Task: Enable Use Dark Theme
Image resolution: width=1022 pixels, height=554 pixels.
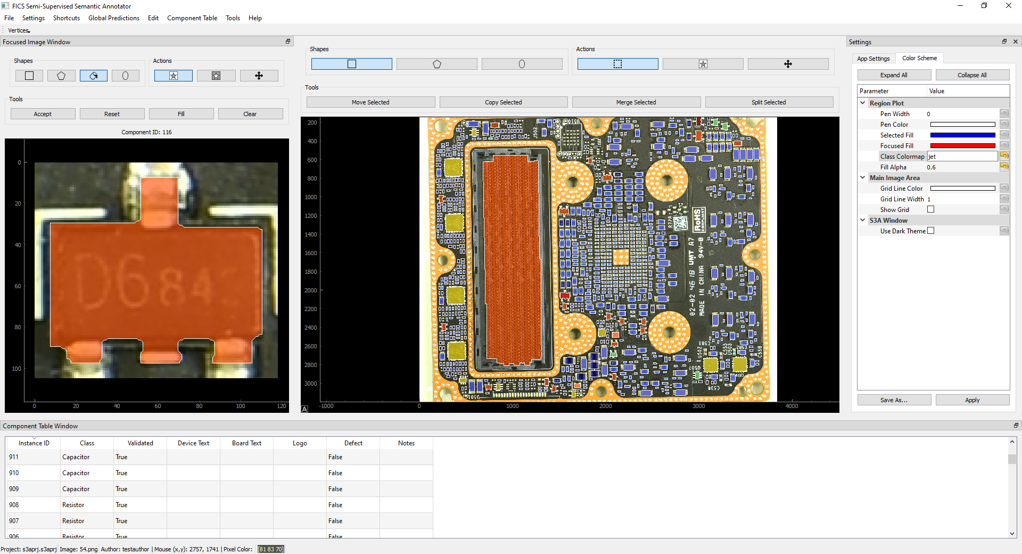Action: [930, 231]
